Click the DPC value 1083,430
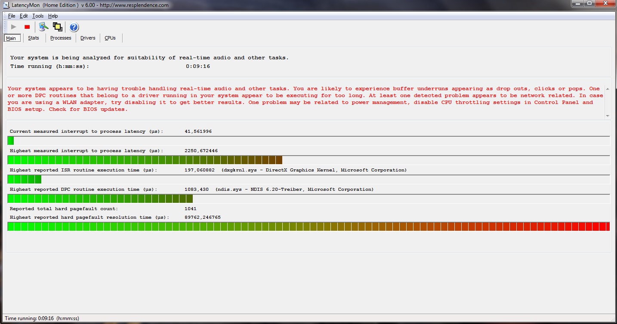The image size is (617, 324). [x=197, y=190]
